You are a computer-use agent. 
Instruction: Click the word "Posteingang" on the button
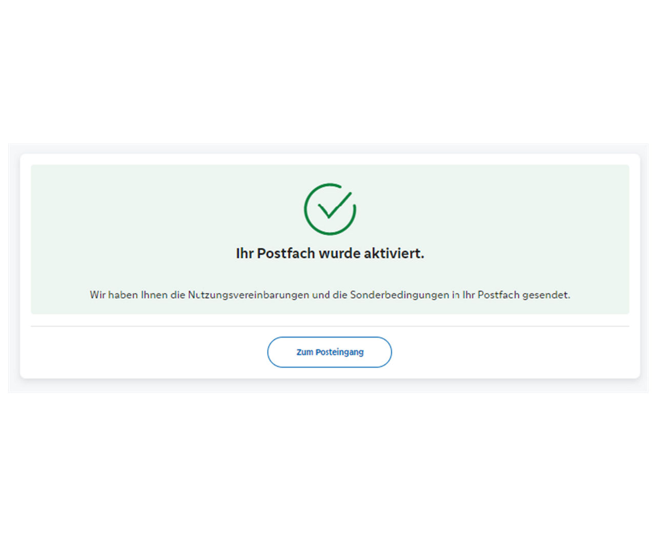339,352
